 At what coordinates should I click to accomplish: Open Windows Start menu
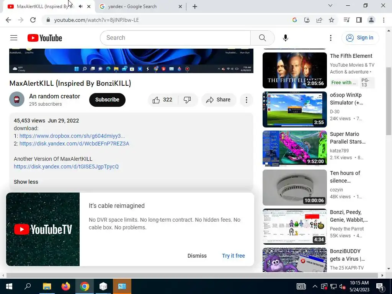coord(9,286)
